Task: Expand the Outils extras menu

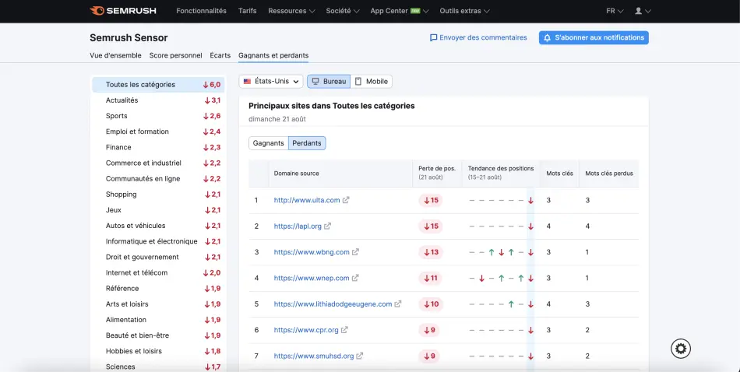Action: [464, 11]
